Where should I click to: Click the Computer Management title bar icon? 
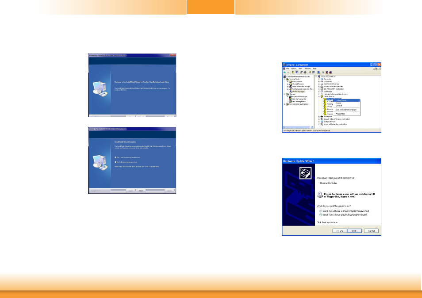284,65
